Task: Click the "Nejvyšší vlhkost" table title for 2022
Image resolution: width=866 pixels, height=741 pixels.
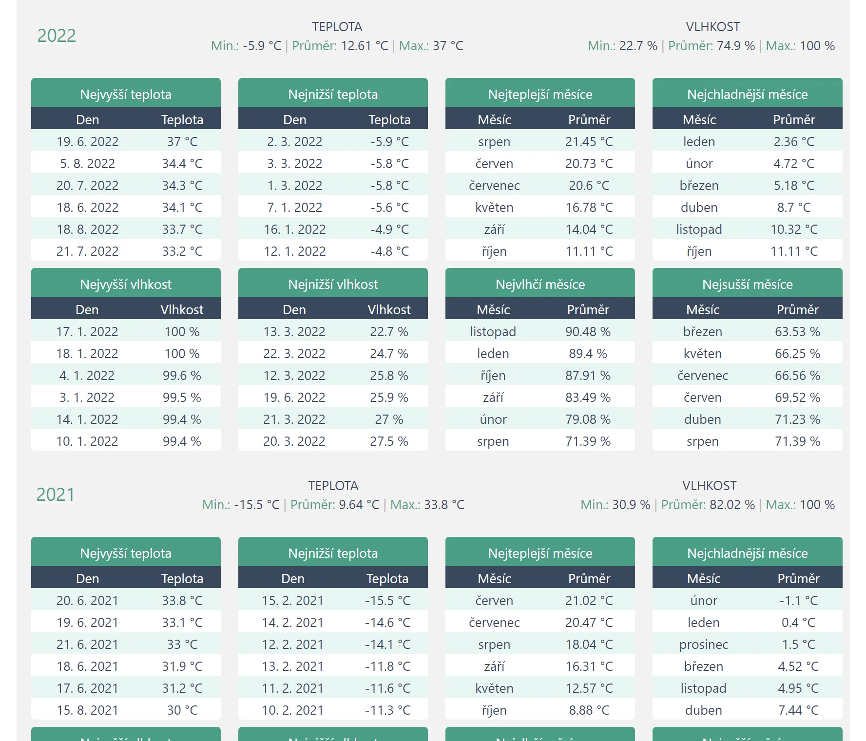Action: coord(126,284)
